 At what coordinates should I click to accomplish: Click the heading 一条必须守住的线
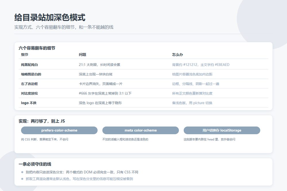35,164
